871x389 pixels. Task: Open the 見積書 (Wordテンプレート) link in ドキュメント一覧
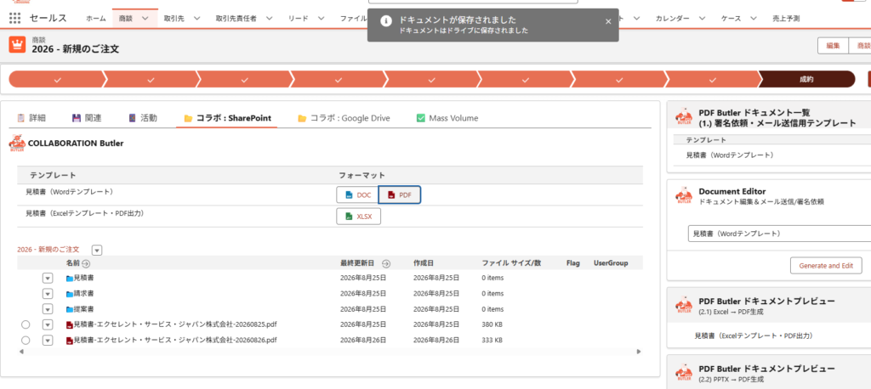pyautogui.click(x=731, y=155)
